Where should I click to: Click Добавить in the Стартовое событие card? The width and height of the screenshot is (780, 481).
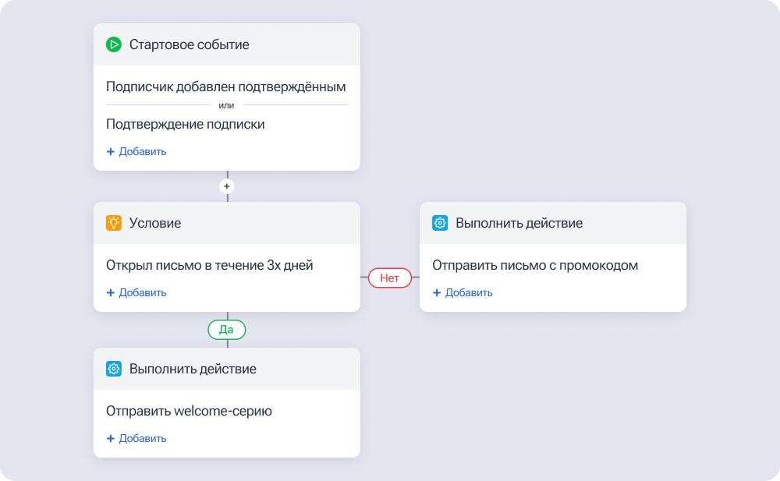point(142,151)
